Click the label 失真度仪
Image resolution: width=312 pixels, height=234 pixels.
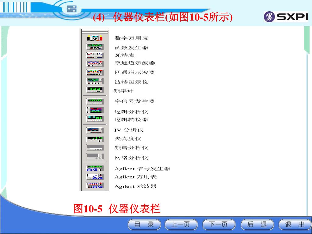(x=128, y=139)
